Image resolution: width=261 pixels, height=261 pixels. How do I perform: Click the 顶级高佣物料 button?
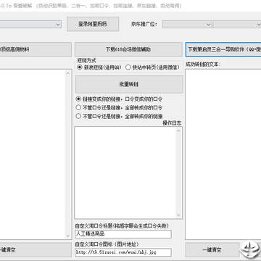36,49
